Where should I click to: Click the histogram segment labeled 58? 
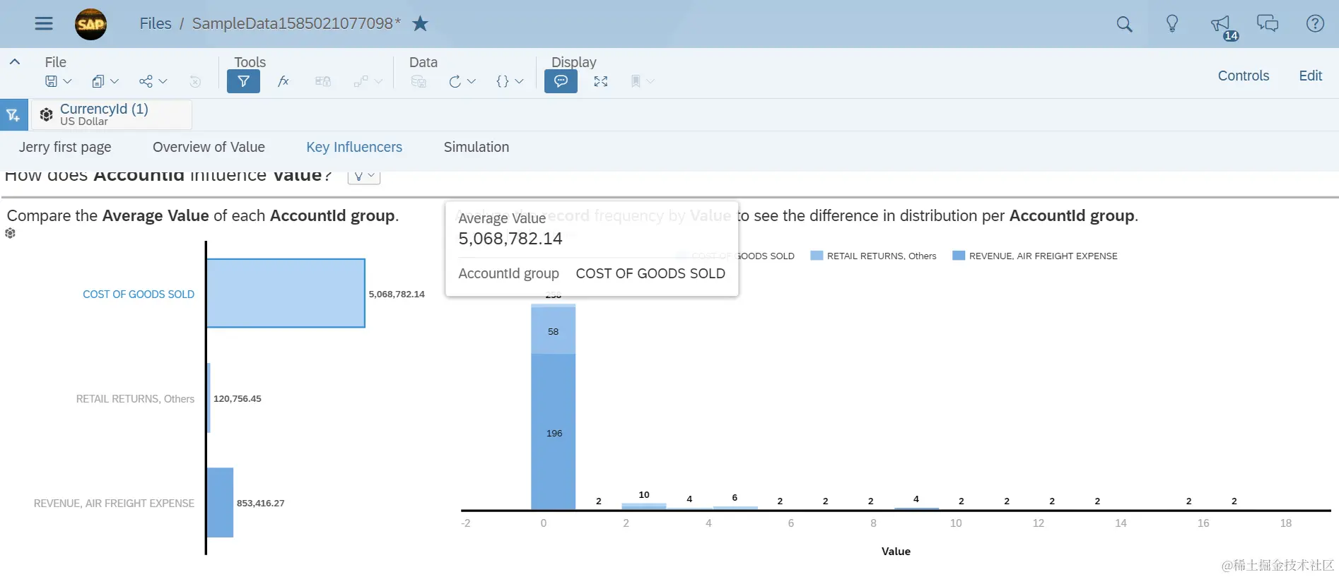point(554,331)
